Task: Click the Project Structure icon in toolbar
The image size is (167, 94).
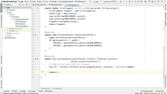Action: coord(146,2)
